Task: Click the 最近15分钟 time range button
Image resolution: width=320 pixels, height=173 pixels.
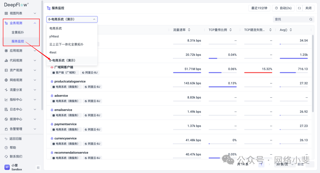Action: pyautogui.click(x=259, y=8)
